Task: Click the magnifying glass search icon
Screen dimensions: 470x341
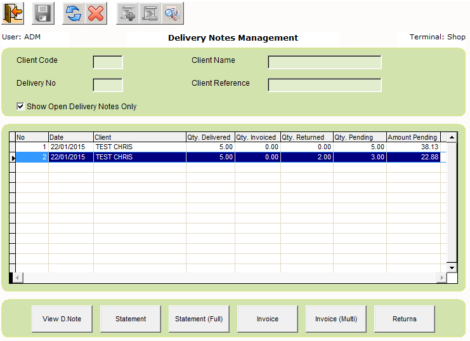Action: click(171, 13)
